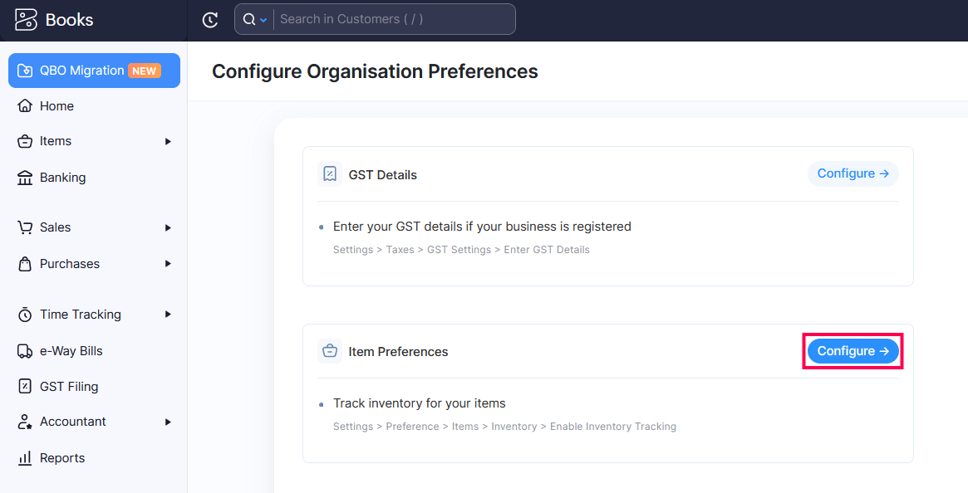Screen dimensions: 968x493
Task: Open Reports via the chart icon
Action: (x=24, y=457)
